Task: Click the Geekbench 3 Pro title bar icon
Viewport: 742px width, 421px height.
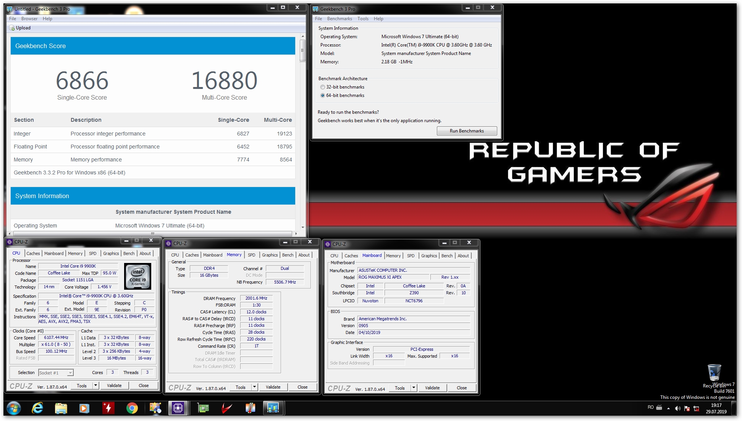Action: pos(316,9)
